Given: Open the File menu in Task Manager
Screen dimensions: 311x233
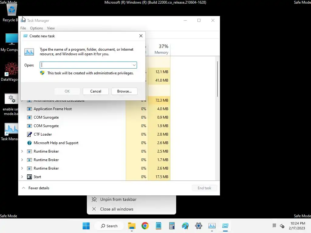Looking at the screenshot, I should [x=23, y=28].
